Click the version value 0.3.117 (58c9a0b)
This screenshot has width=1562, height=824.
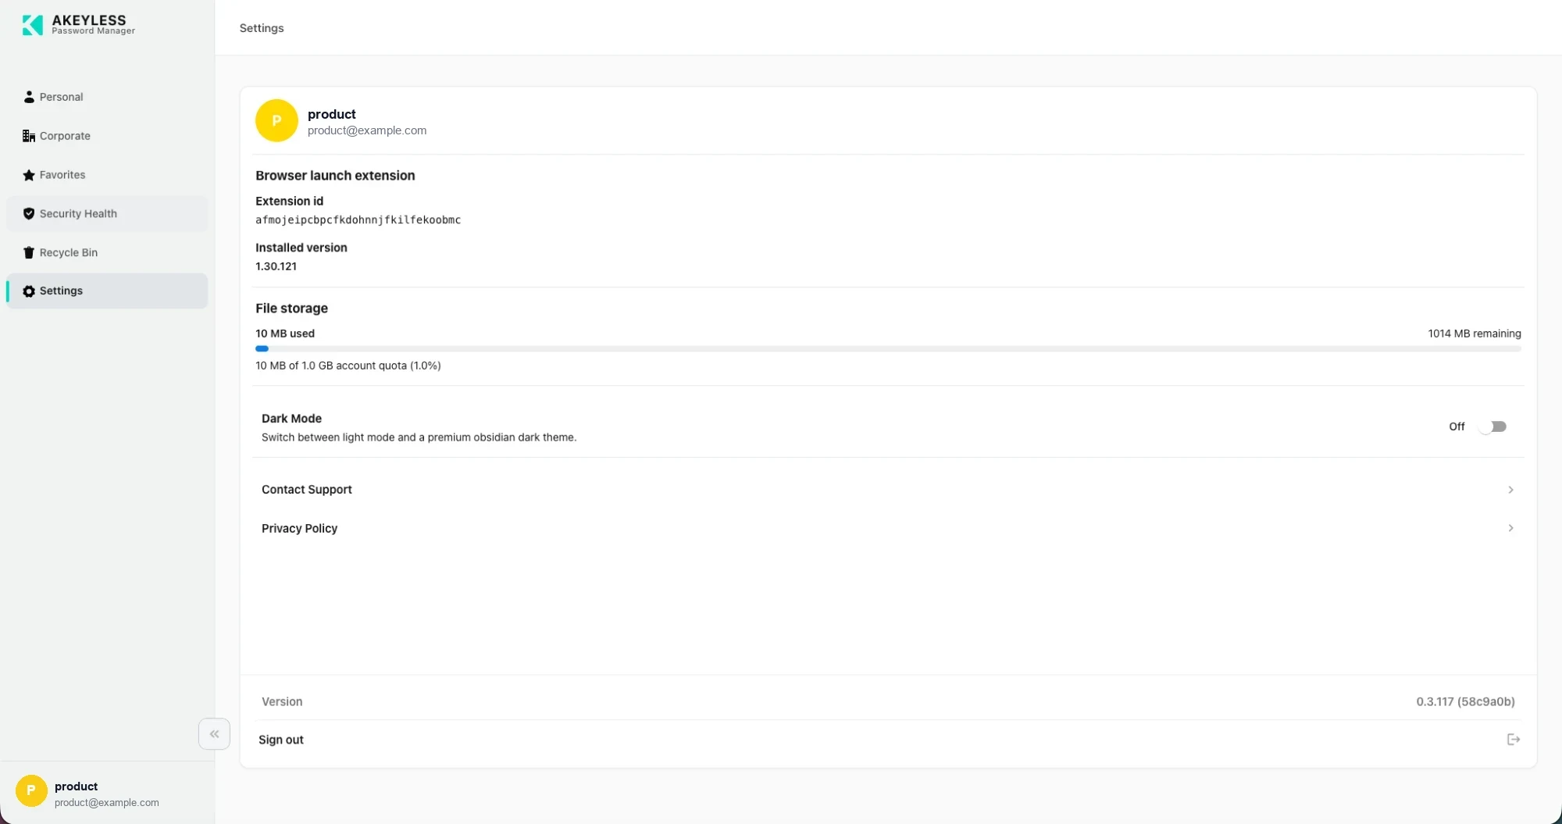point(1465,702)
